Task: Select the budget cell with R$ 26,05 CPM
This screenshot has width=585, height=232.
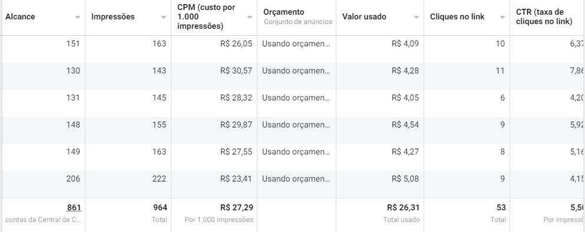Action: click(296, 44)
